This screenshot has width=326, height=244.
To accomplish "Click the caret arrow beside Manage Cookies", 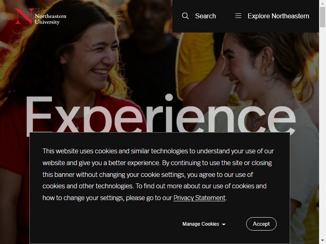I will click(224, 224).
